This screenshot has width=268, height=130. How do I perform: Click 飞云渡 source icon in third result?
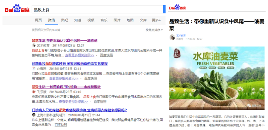34,92
